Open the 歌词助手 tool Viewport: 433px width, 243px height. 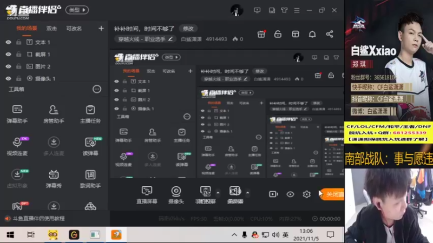tap(90, 179)
